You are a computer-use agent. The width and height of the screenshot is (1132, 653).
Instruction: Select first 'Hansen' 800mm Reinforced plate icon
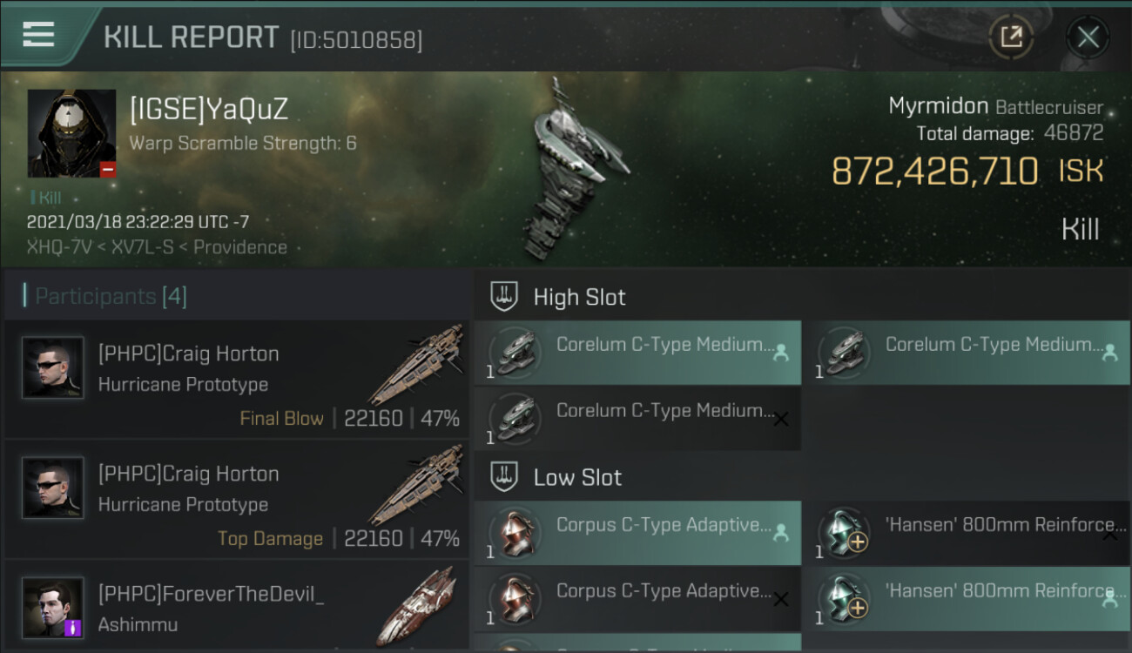845,532
